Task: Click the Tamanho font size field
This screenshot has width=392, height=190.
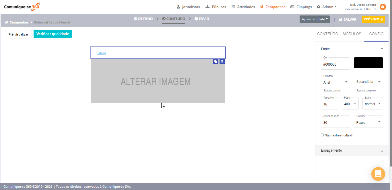Action: point(329,104)
